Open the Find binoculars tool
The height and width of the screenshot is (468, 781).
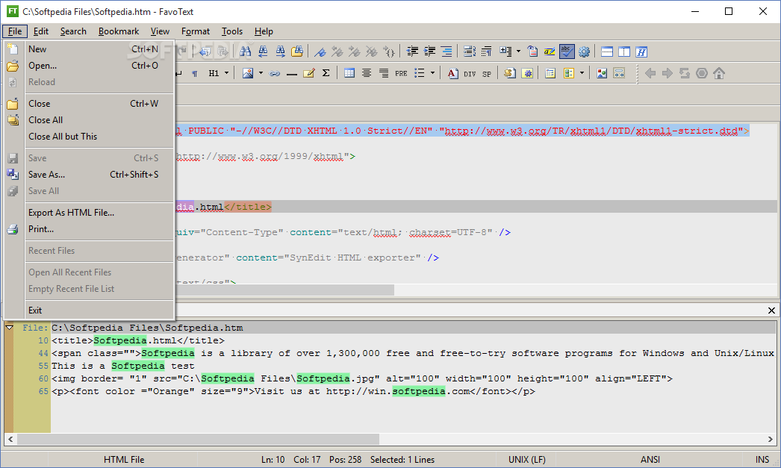click(x=245, y=52)
